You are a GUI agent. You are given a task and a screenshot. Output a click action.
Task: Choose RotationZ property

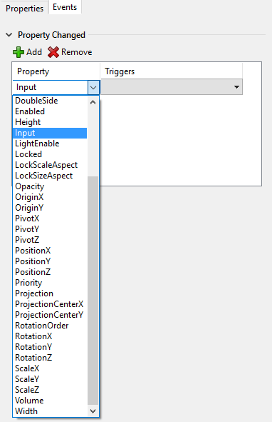tap(50, 358)
